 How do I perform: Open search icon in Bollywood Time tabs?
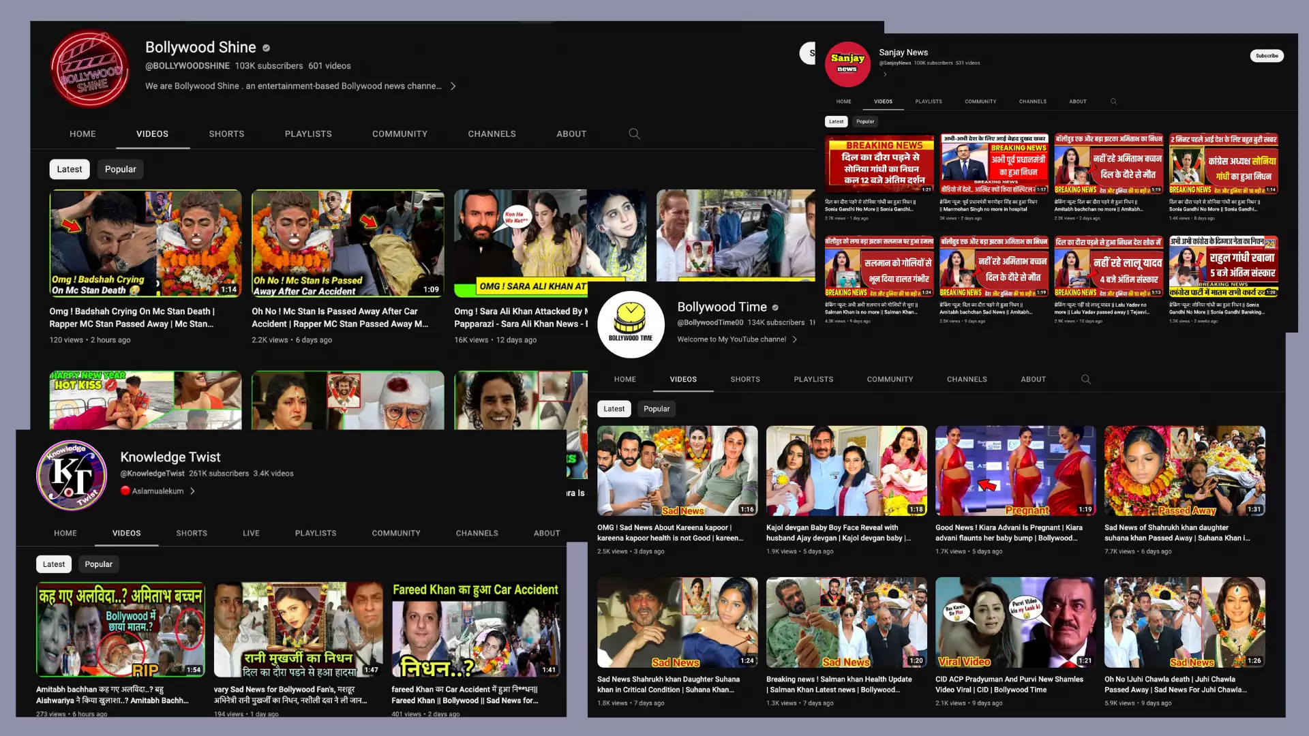(x=1086, y=380)
